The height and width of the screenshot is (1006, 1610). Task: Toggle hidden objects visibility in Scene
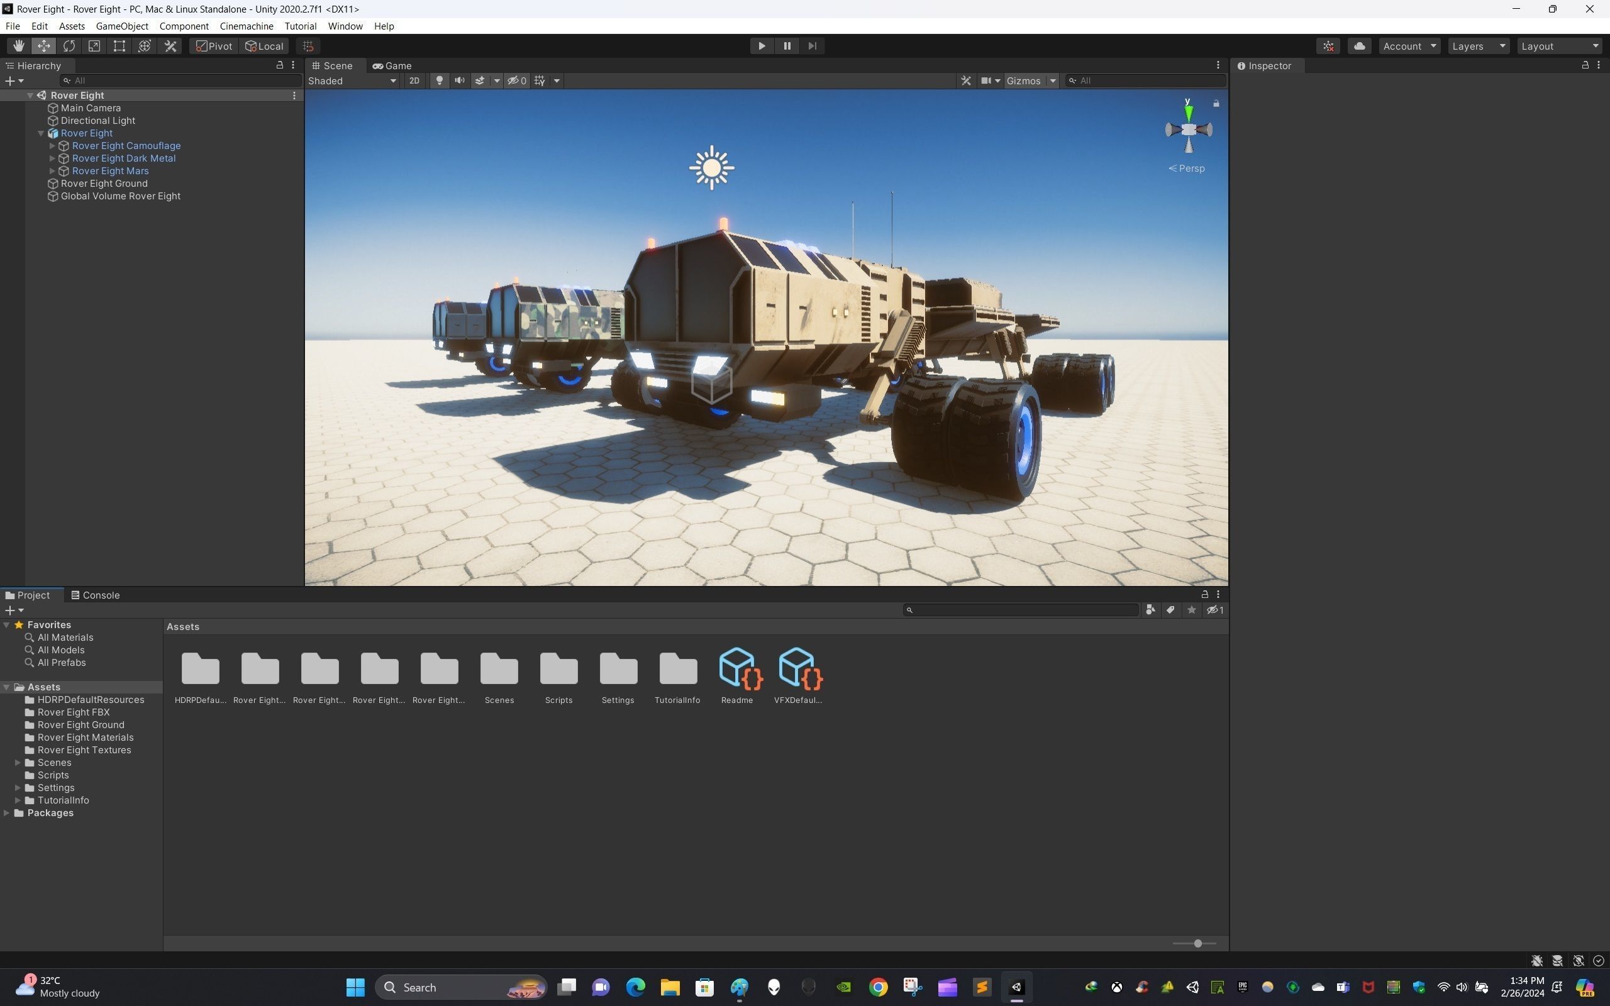point(517,80)
